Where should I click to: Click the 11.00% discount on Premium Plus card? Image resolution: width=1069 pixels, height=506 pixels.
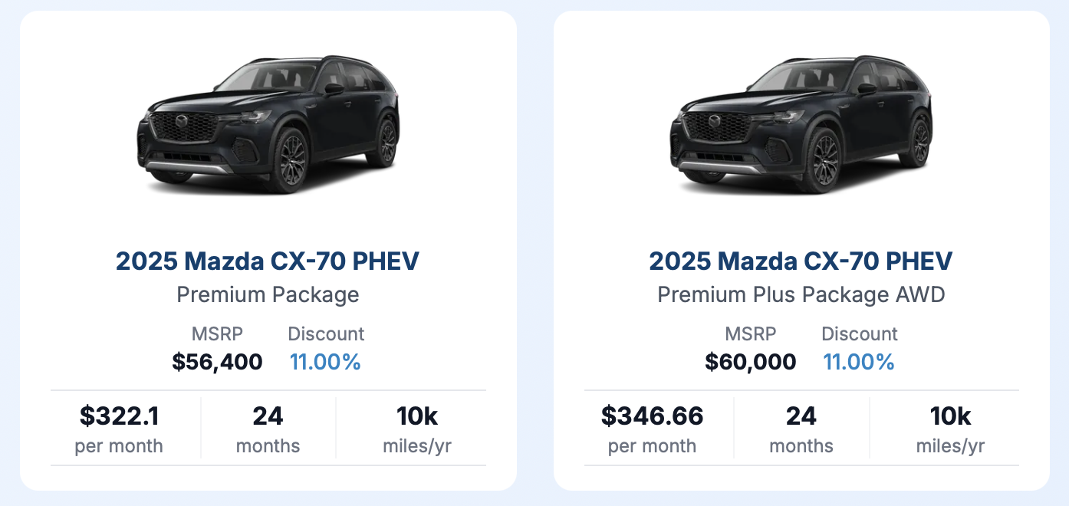click(859, 362)
